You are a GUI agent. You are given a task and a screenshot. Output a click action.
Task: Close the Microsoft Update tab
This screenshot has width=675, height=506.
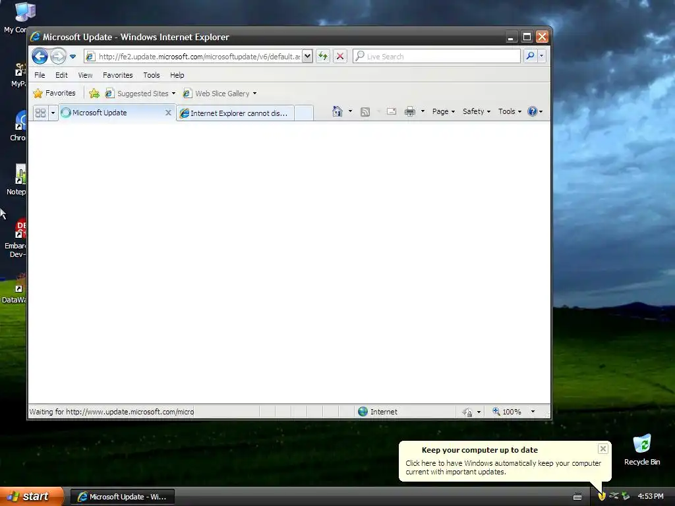click(x=168, y=113)
